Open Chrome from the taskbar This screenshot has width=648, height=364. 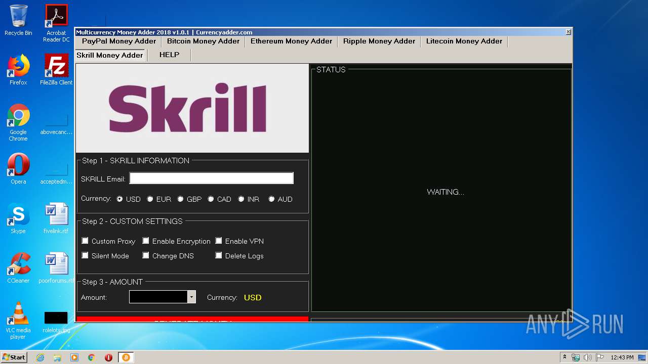tap(92, 357)
